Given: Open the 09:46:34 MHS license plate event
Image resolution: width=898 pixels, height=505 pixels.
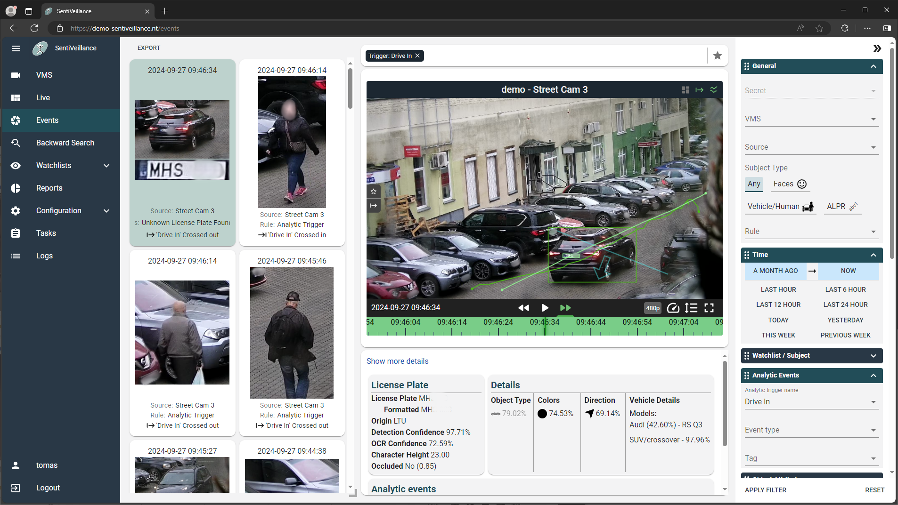Looking at the screenshot, I should 182,152.
